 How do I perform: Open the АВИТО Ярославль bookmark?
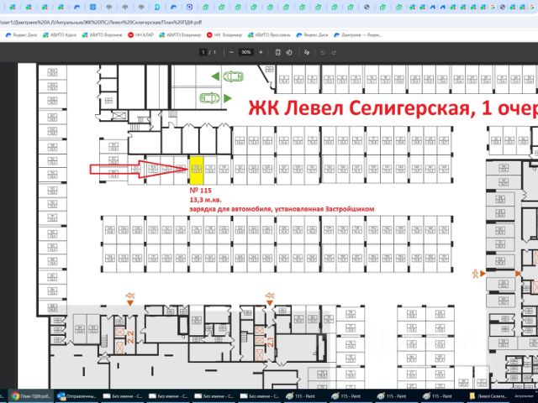269,35
